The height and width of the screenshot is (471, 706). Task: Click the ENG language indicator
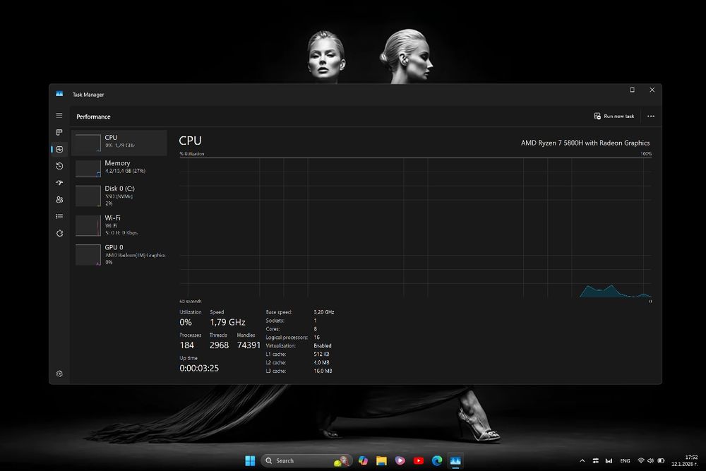pyautogui.click(x=625, y=460)
